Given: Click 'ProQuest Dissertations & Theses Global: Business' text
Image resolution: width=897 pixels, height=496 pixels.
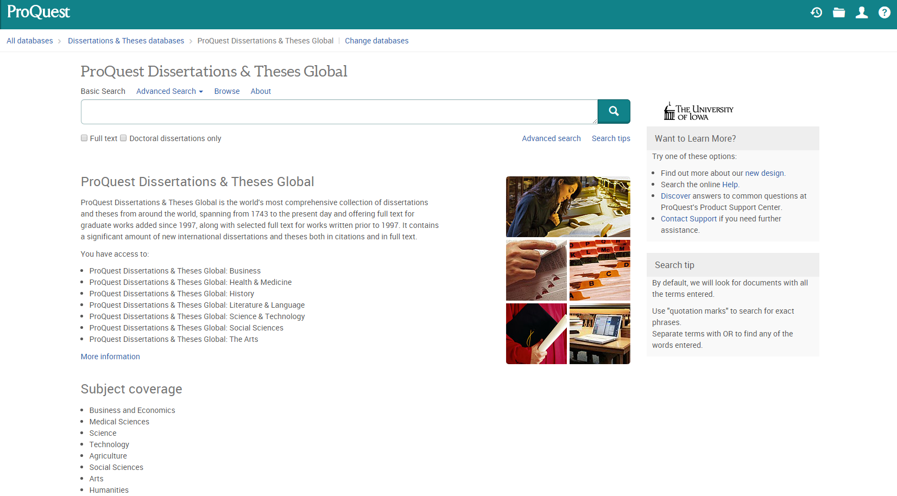Looking at the screenshot, I should 175,271.
